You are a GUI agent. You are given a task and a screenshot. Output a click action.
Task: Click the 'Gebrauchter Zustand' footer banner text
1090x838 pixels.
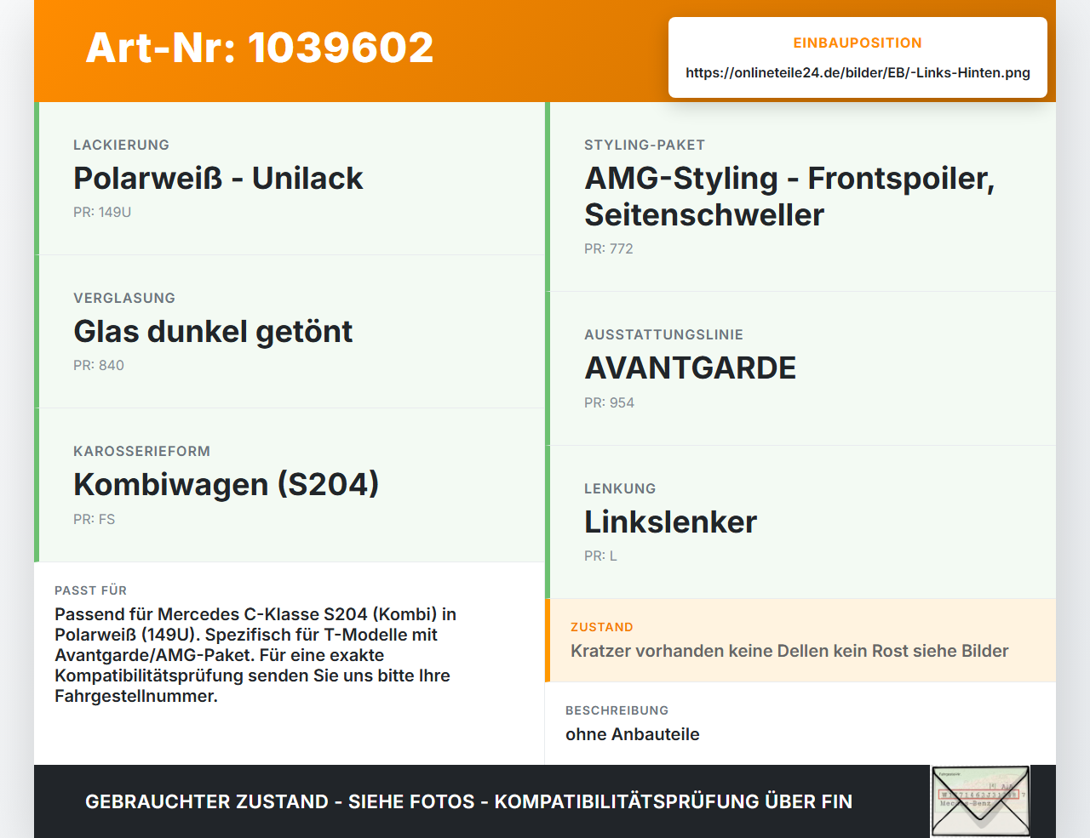[x=468, y=801]
